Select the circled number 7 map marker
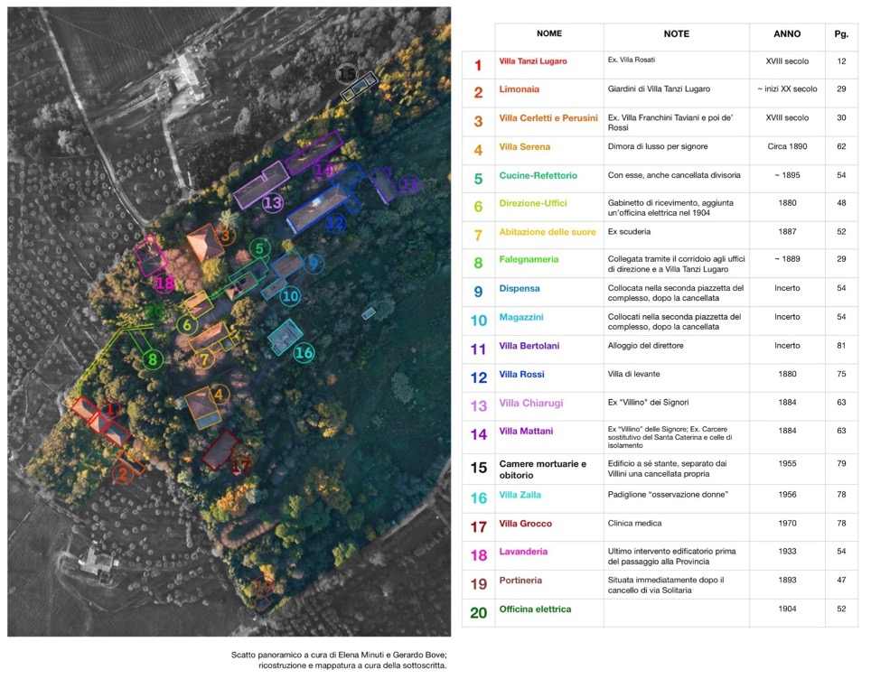Screen dimensions: 871x679 pos(204,359)
